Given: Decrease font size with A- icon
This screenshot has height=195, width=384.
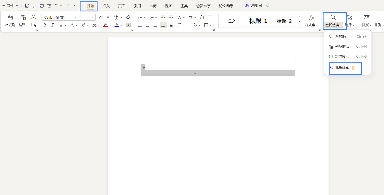Looking at the screenshot, I should [109, 17].
